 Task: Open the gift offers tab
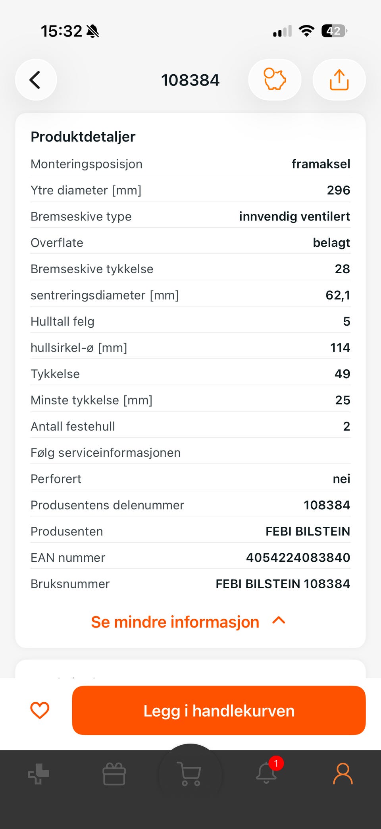tap(114, 774)
